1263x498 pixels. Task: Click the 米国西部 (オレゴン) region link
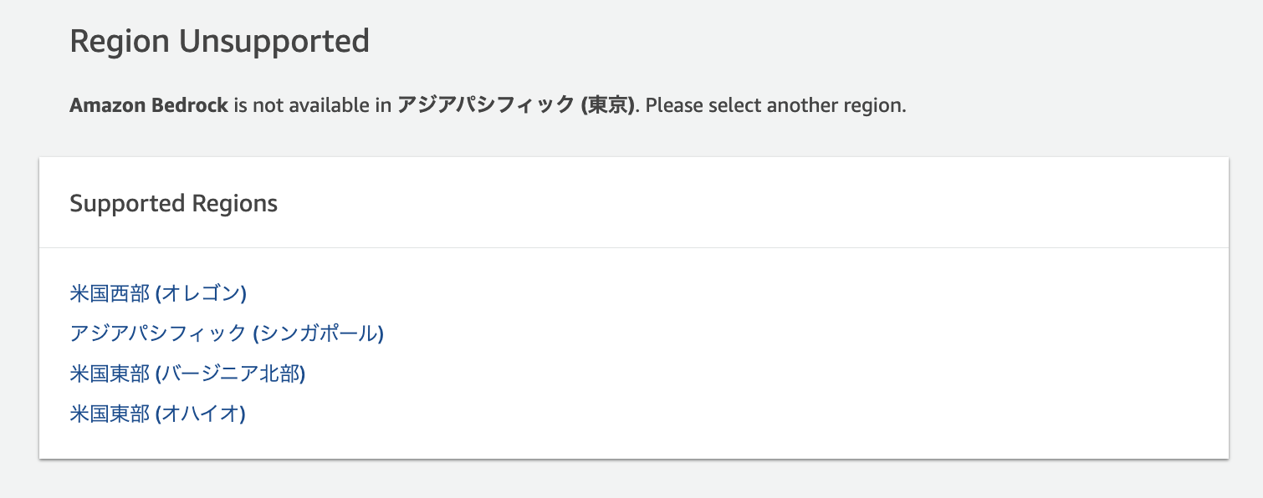(158, 293)
